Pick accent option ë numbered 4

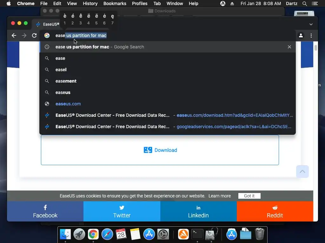tap(89, 19)
